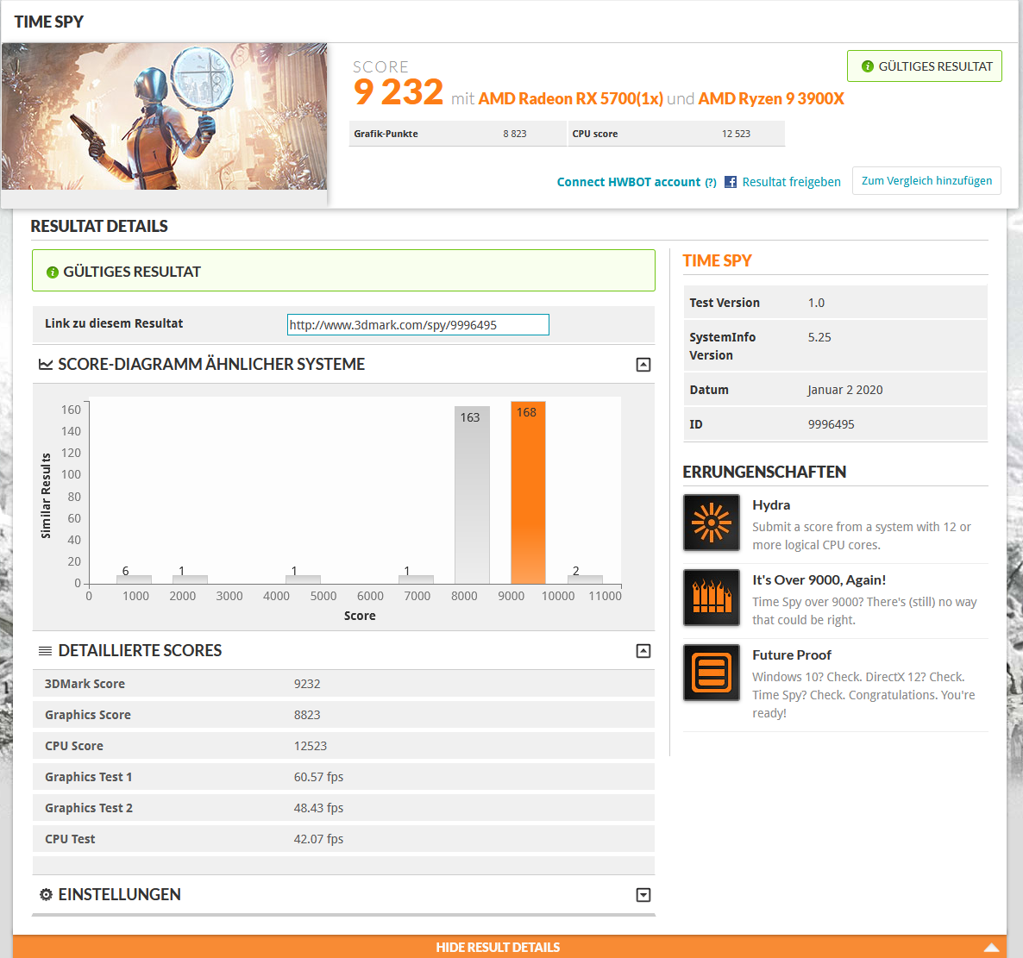Click the Datum value Januar 2 2020
1023x958 pixels.
[845, 390]
